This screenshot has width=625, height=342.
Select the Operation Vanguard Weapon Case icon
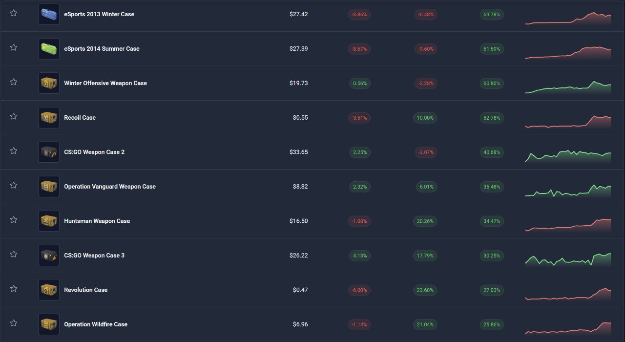click(x=49, y=187)
